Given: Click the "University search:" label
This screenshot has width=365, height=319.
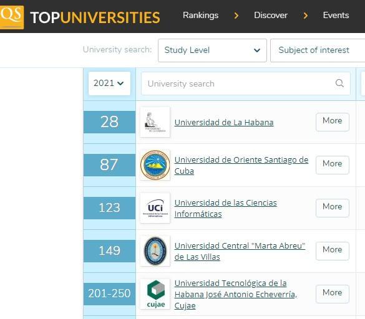Looking at the screenshot, I should point(117,50).
